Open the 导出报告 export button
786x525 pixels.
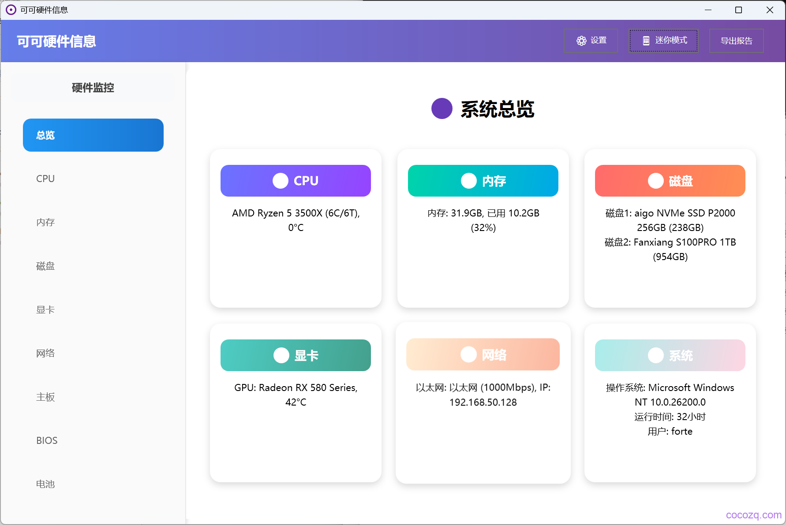click(737, 41)
